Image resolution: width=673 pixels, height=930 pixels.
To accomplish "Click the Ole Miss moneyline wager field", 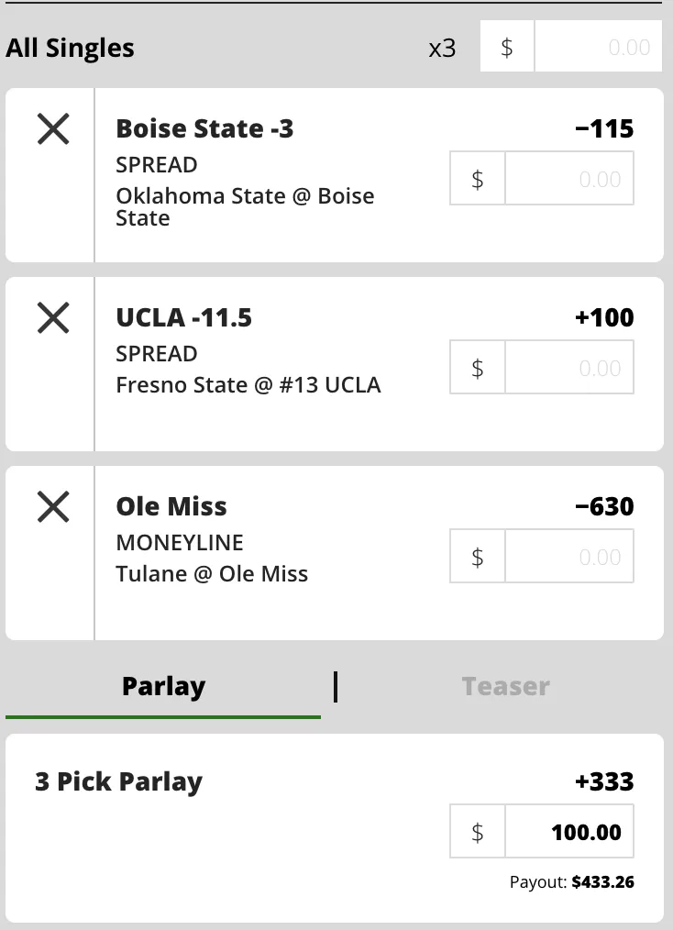I will [x=569, y=557].
